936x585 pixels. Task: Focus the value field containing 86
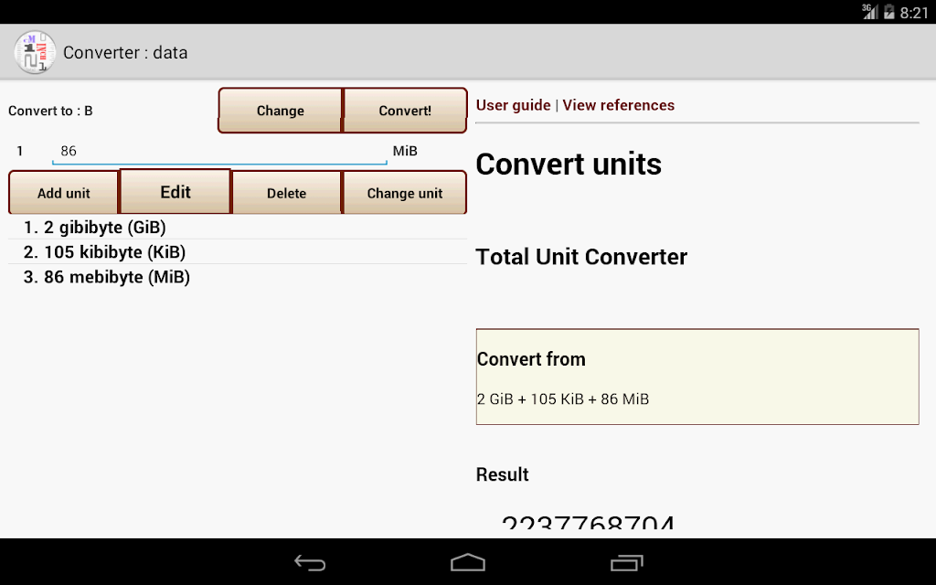[219, 152]
